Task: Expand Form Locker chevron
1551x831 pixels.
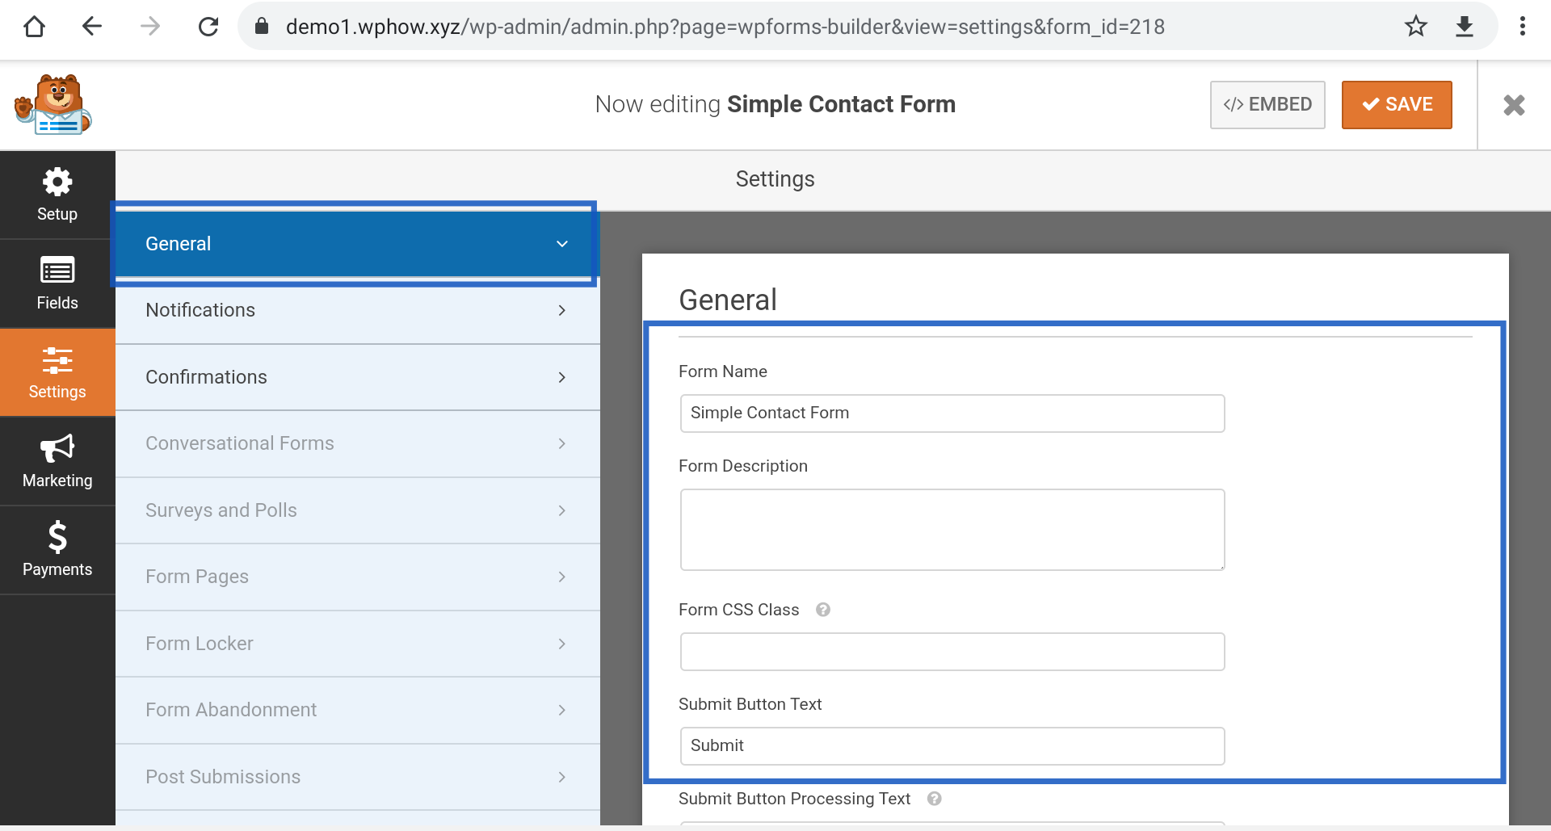Action: click(x=562, y=644)
